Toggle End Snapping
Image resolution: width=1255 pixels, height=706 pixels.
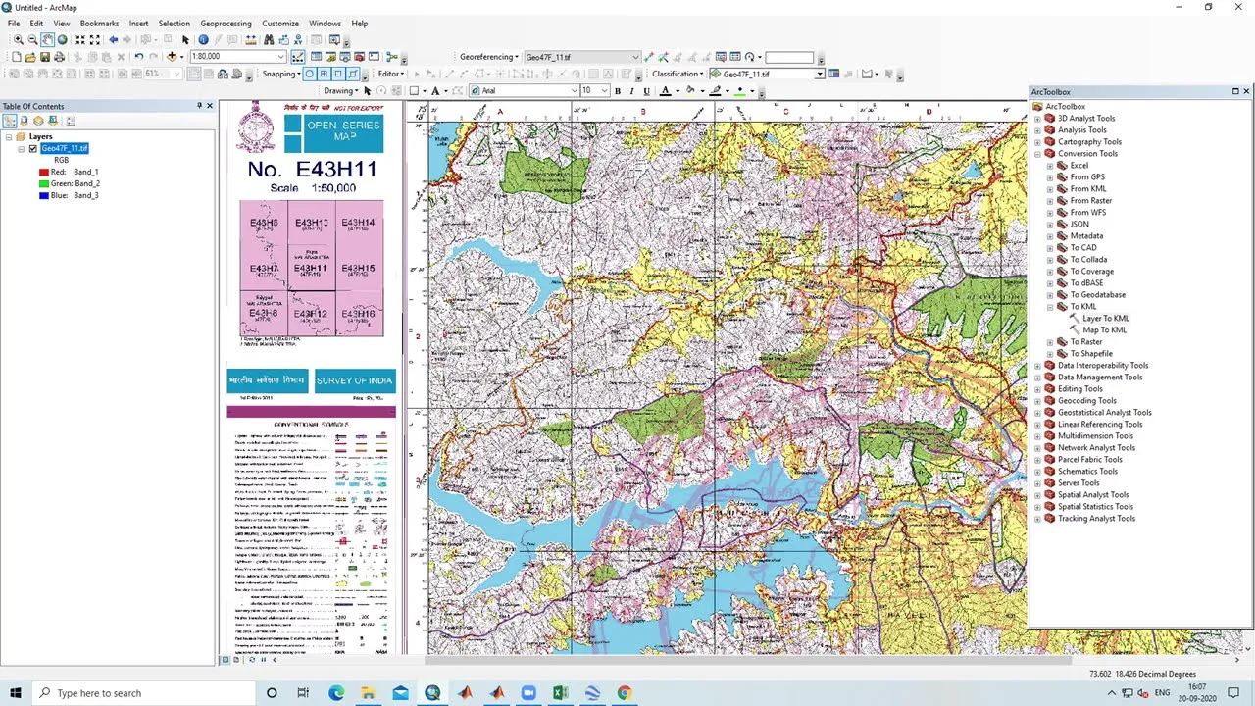point(324,74)
